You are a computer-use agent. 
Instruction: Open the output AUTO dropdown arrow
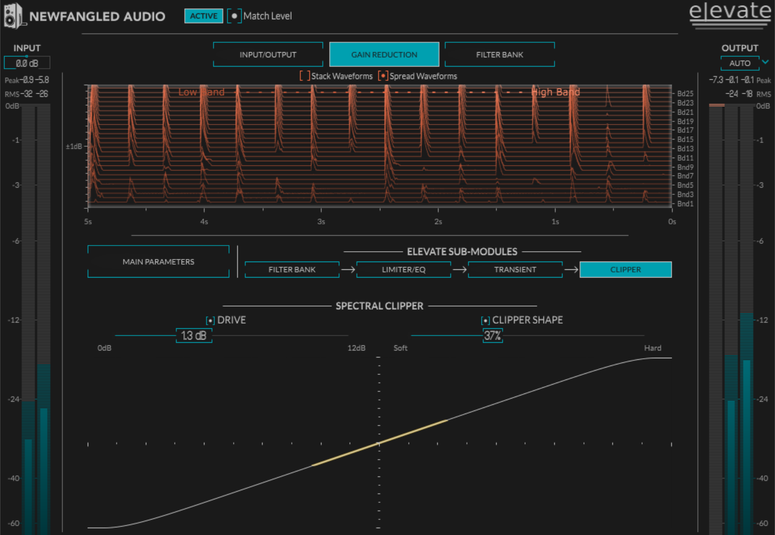[765, 63]
